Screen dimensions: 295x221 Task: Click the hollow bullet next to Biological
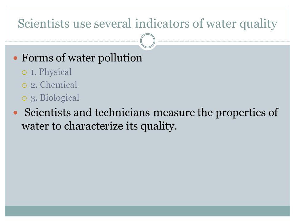(24, 98)
